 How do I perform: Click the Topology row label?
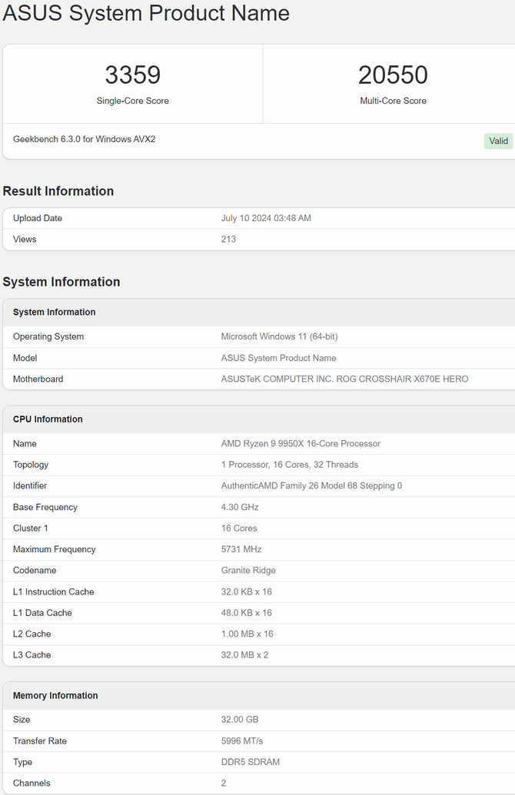click(x=31, y=465)
